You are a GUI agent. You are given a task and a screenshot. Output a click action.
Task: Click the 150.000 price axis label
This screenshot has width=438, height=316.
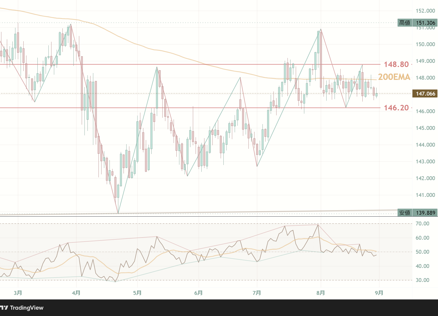point(425,44)
